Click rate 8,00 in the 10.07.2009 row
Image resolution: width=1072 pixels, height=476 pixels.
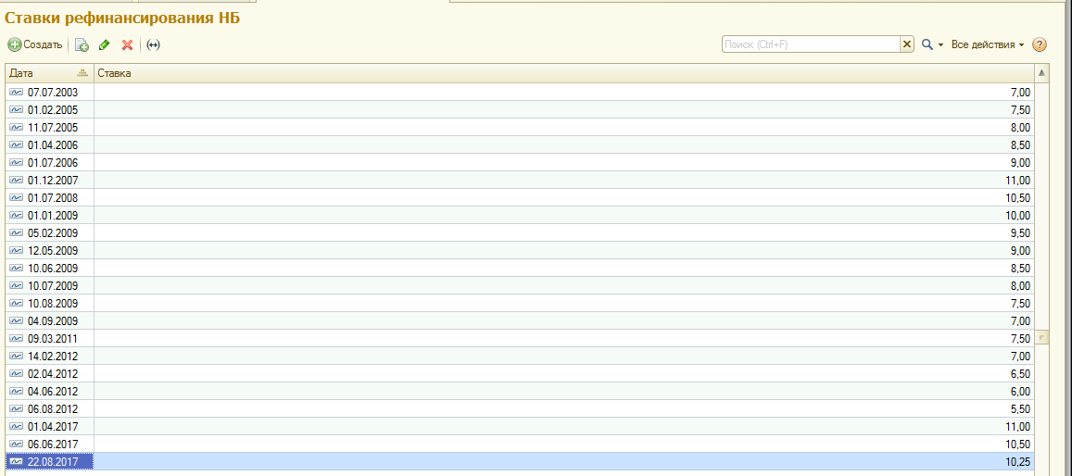[x=1021, y=286]
